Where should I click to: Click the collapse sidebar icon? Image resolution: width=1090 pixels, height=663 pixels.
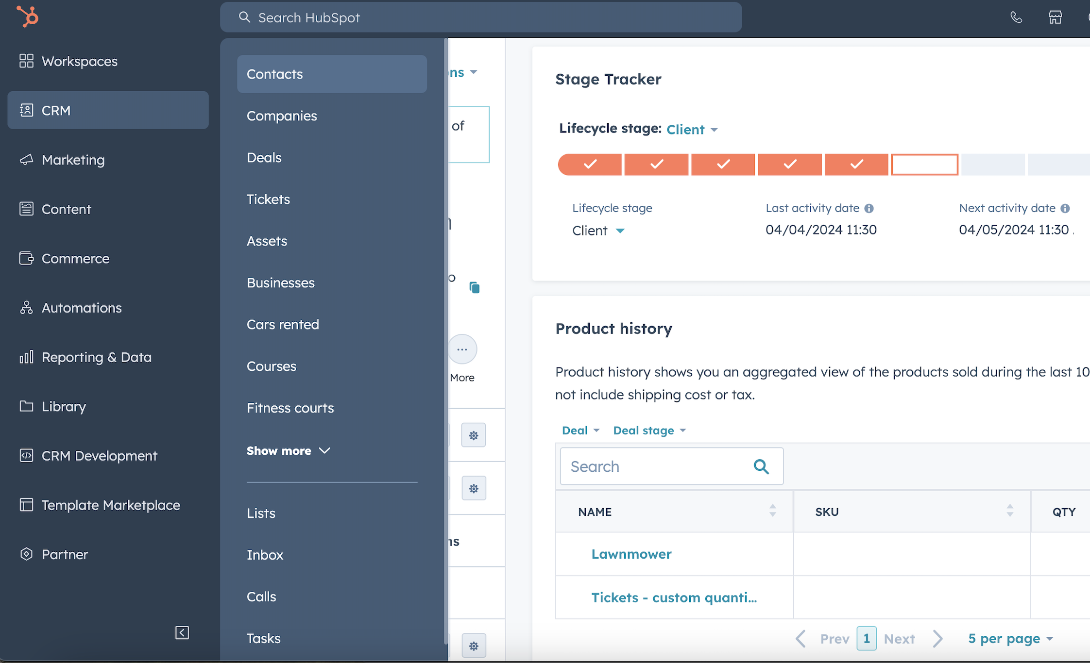click(x=182, y=632)
